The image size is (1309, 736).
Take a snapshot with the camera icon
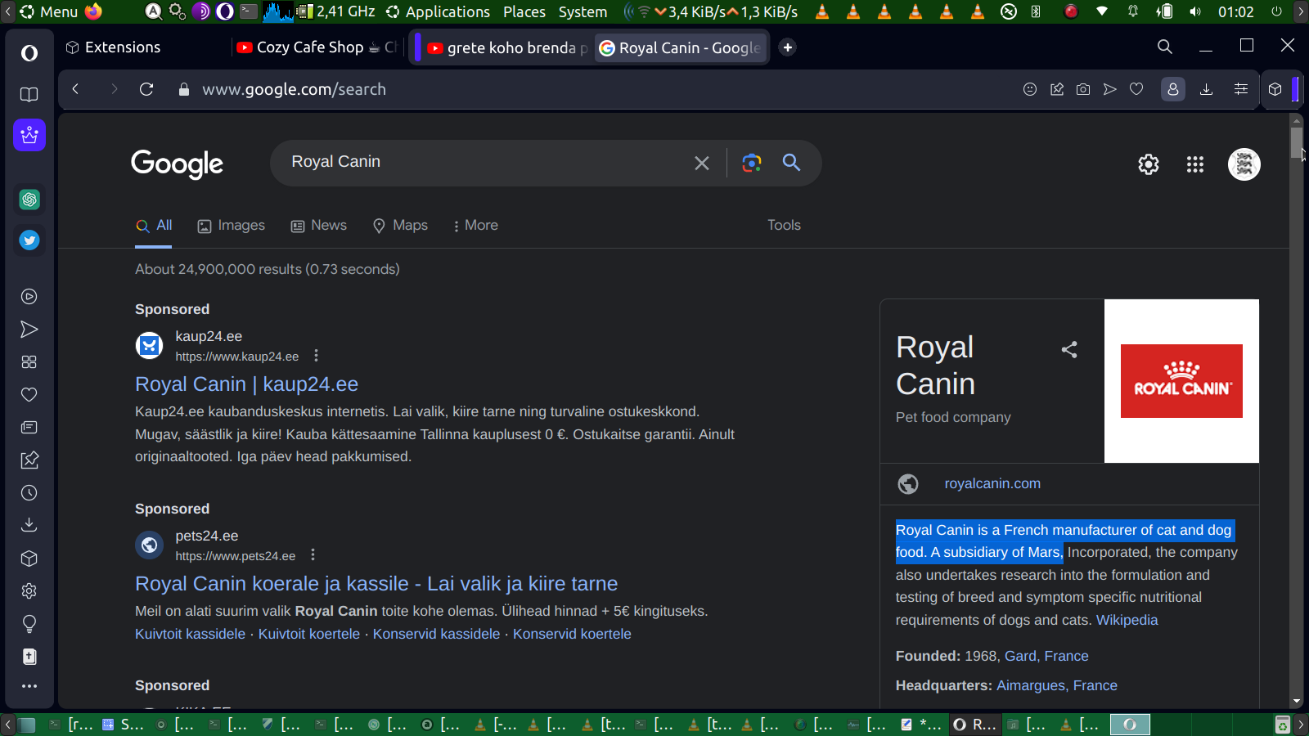pyautogui.click(x=1082, y=89)
